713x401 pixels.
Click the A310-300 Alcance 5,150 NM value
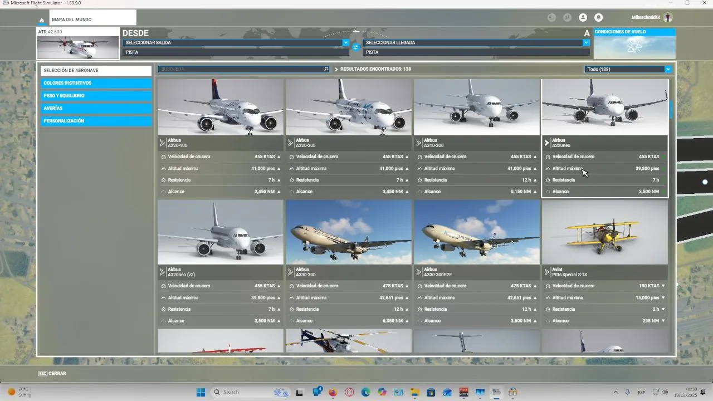point(521,192)
